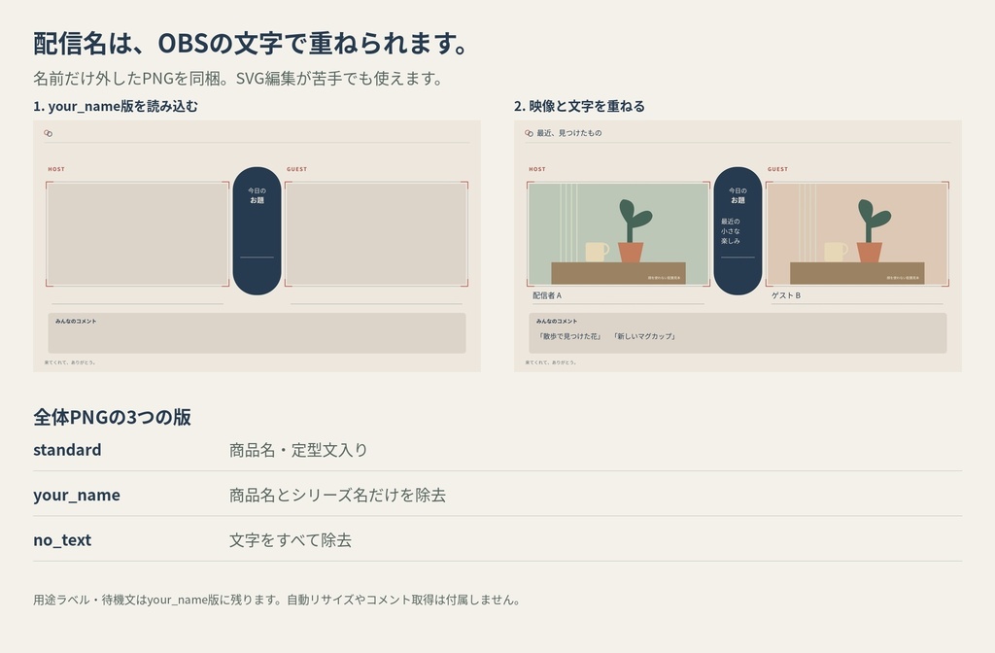Click the comment 「散歩で見つけた花」
The image size is (995, 653).
(x=569, y=336)
